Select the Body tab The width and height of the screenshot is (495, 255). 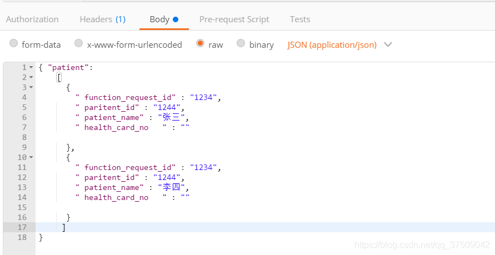click(164, 19)
